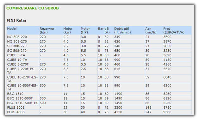Click motor HP 7.5 in CUBE 7-270F-ES-TA row

(x=84, y=69)
